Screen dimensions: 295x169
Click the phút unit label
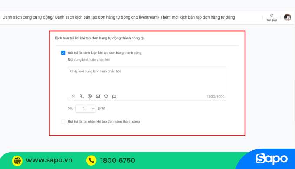(102, 108)
